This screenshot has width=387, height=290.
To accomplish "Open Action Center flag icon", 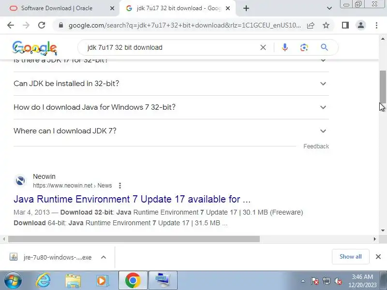I will pyautogui.click(x=315, y=281).
